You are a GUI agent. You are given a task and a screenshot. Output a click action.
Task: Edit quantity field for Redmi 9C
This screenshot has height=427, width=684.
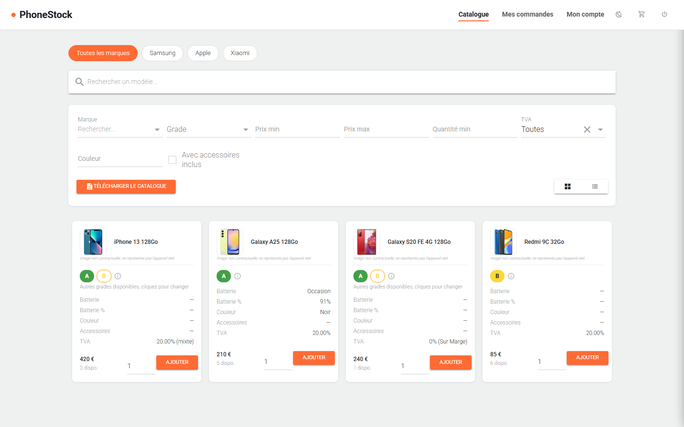pyautogui.click(x=552, y=362)
